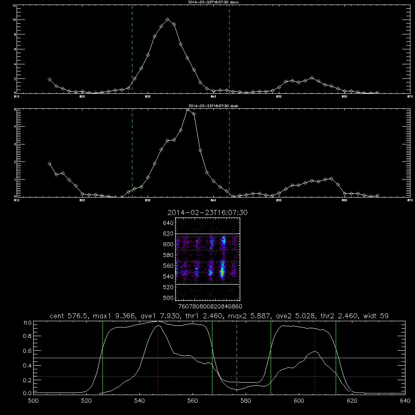Click the 840 x-axis label under dusk plot
Screen dimensions: 415x415
(x=213, y=200)
